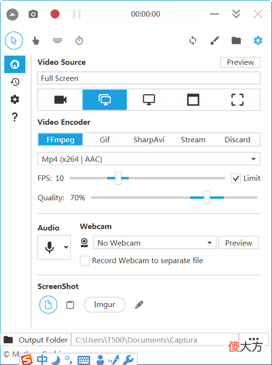Click the Quality slider handle

click(x=207, y=197)
